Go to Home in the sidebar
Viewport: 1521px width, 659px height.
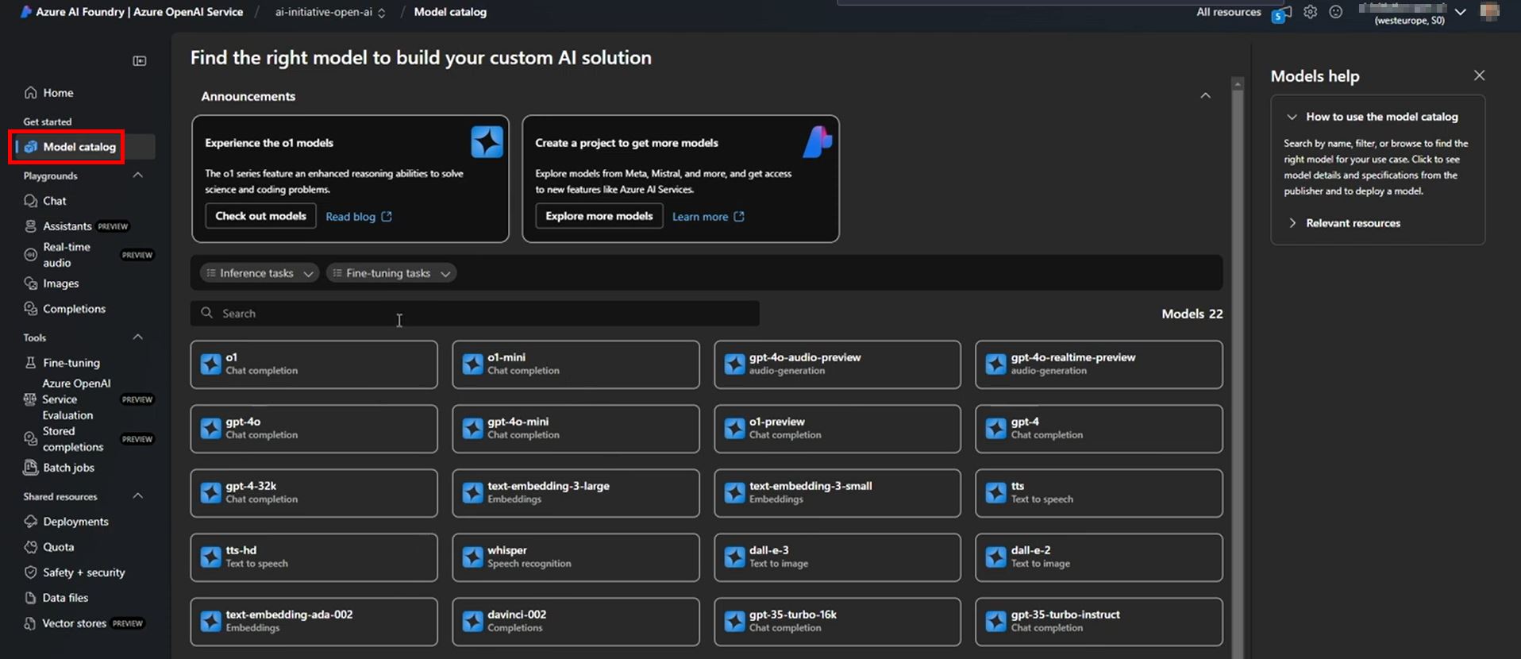pos(58,93)
